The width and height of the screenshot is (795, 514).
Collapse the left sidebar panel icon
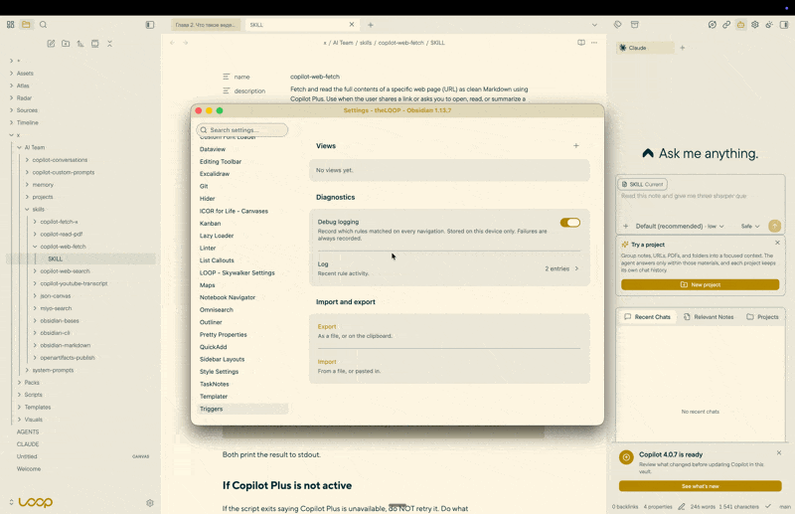tap(150, 24)
